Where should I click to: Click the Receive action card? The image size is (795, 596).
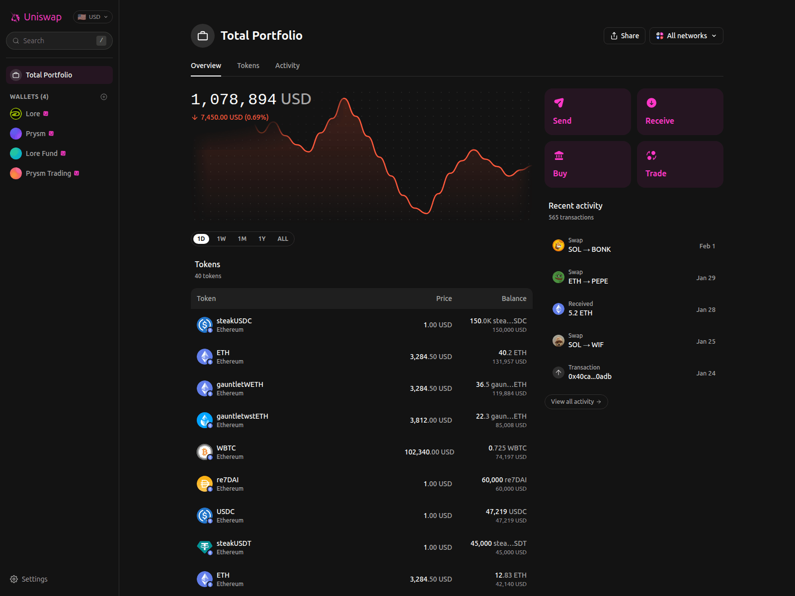680,112
